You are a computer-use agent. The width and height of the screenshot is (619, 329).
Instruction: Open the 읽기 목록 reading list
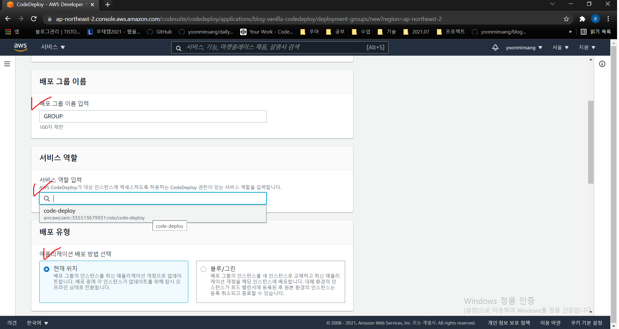coord(596,32)
